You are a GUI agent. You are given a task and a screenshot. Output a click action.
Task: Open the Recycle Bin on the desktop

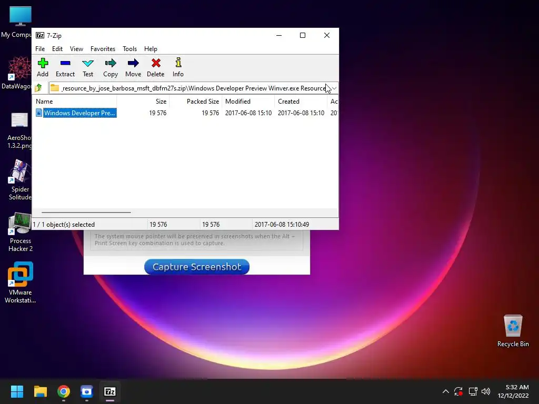pyautogui.click(x=513, y=331)
